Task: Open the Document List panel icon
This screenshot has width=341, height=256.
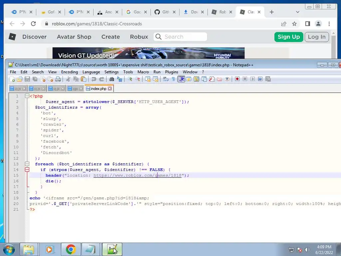Action: [204, 79]
